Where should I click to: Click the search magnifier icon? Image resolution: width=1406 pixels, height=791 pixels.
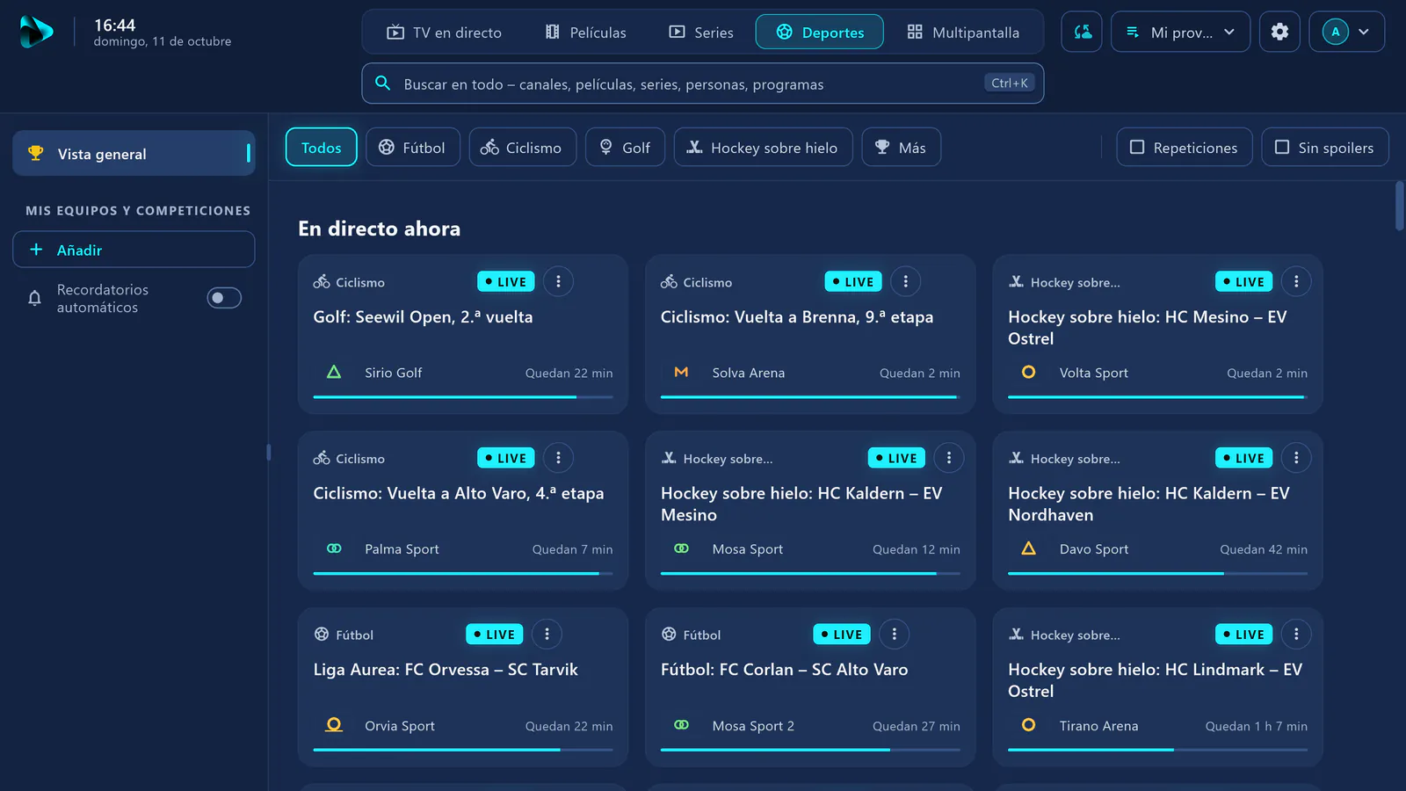pyautogui.click(x=383, y=83)
